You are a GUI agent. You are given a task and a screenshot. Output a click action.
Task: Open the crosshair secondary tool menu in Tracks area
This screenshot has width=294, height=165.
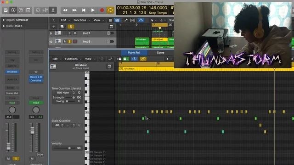[162, 20]
